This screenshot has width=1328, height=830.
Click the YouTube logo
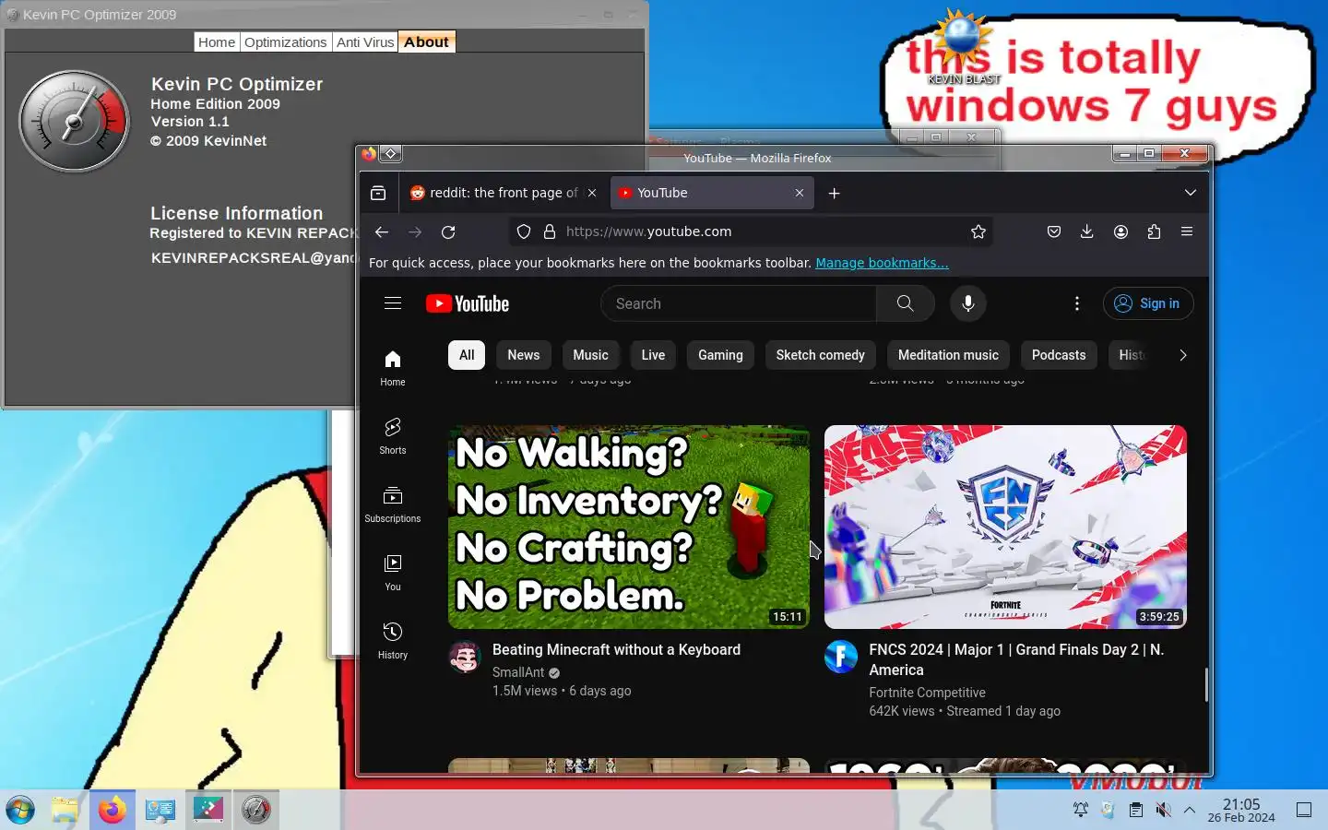(x=468, y=303)
